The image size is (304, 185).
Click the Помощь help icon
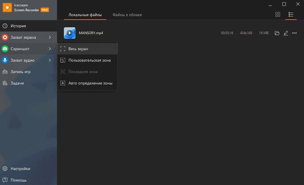[x=5, y=180]
